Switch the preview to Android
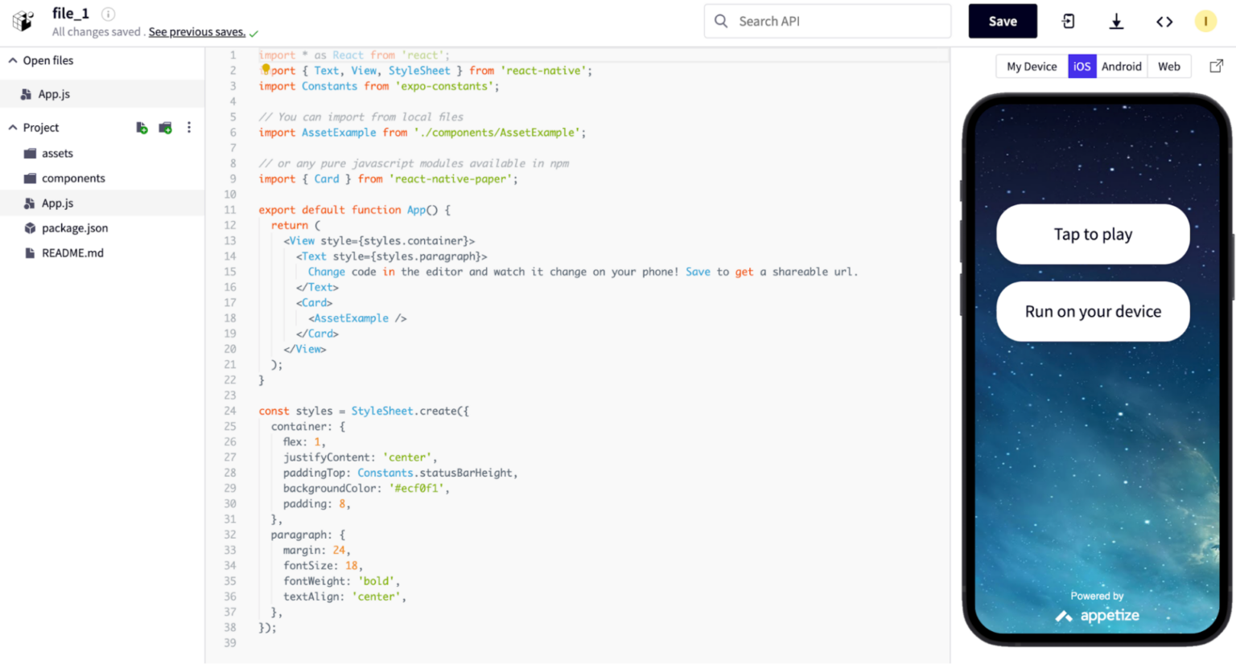Screen dimensions: 1236x664 tap(1121, 66)
